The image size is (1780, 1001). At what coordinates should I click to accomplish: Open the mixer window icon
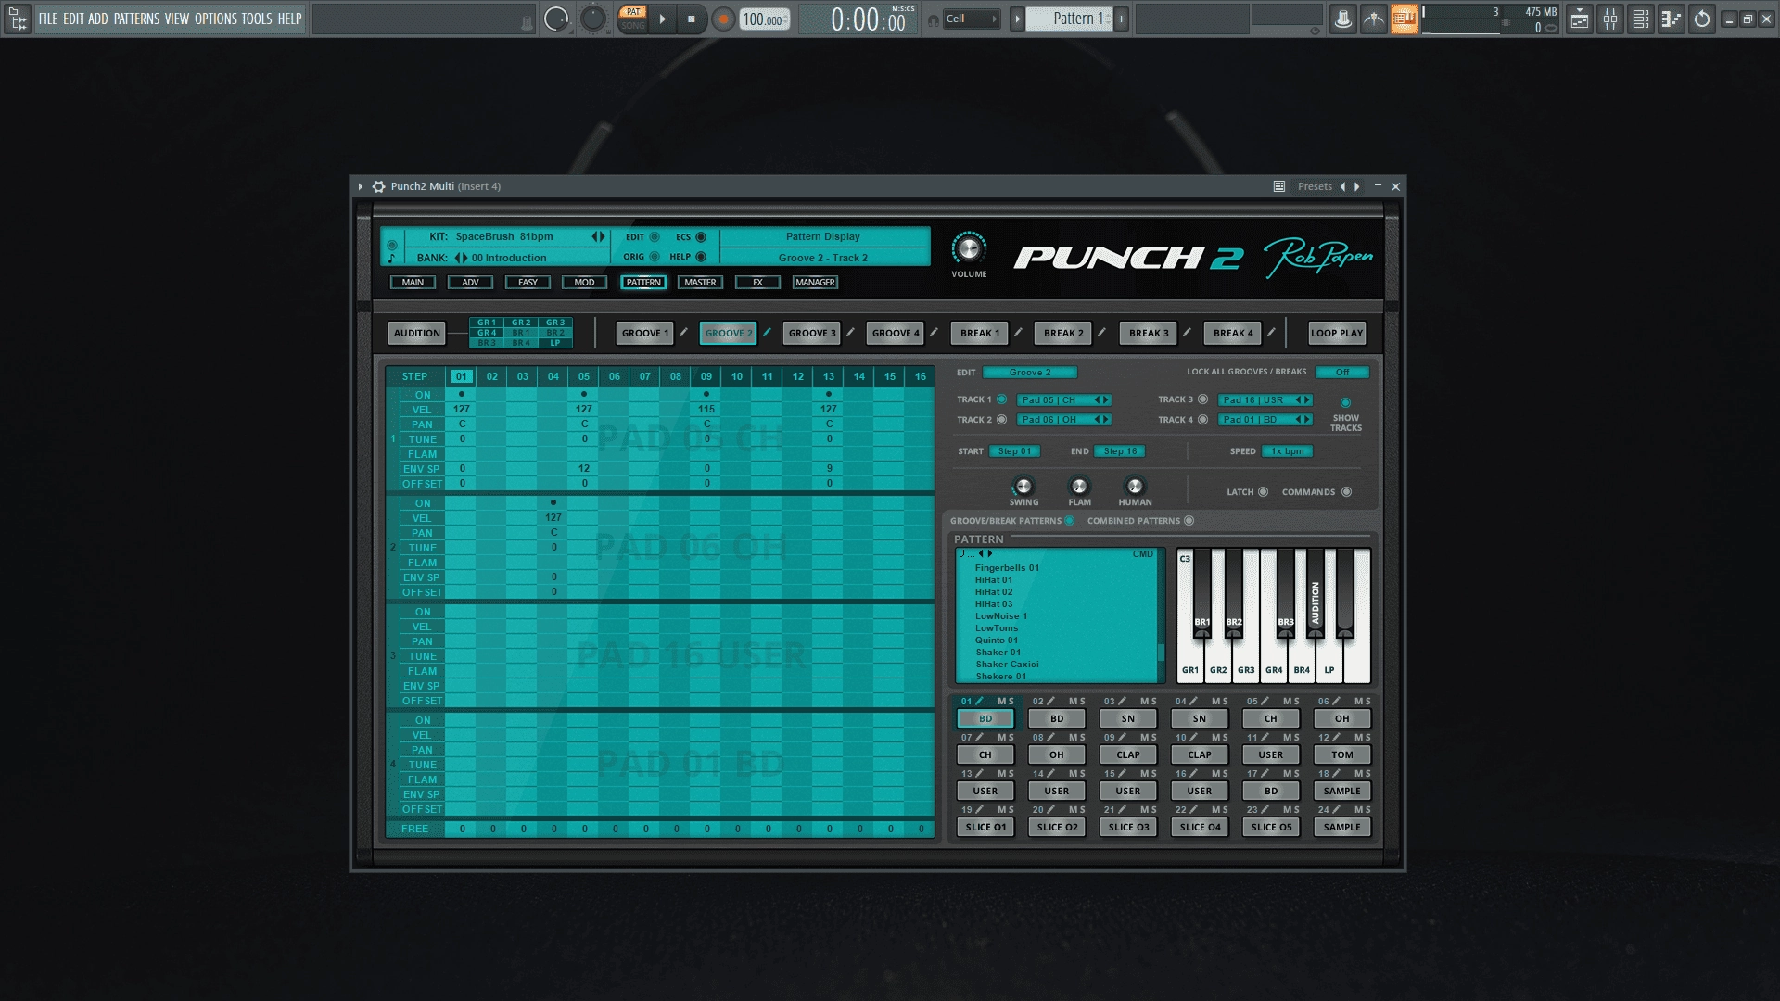[x=1610, y=19]
